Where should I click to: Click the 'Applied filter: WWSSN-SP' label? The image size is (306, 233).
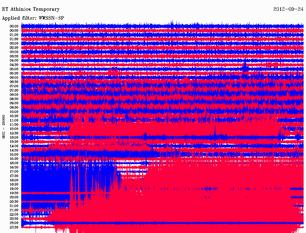[x=33, y=18]
